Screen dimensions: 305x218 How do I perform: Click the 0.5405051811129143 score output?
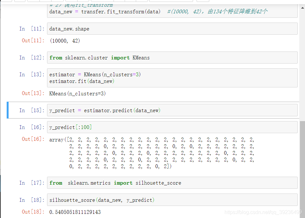coord(75,212)
